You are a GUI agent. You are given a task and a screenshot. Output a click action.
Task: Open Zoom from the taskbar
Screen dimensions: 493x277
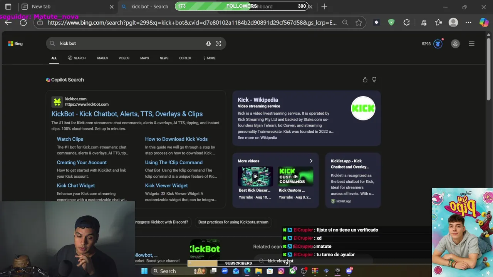point(225,271)
